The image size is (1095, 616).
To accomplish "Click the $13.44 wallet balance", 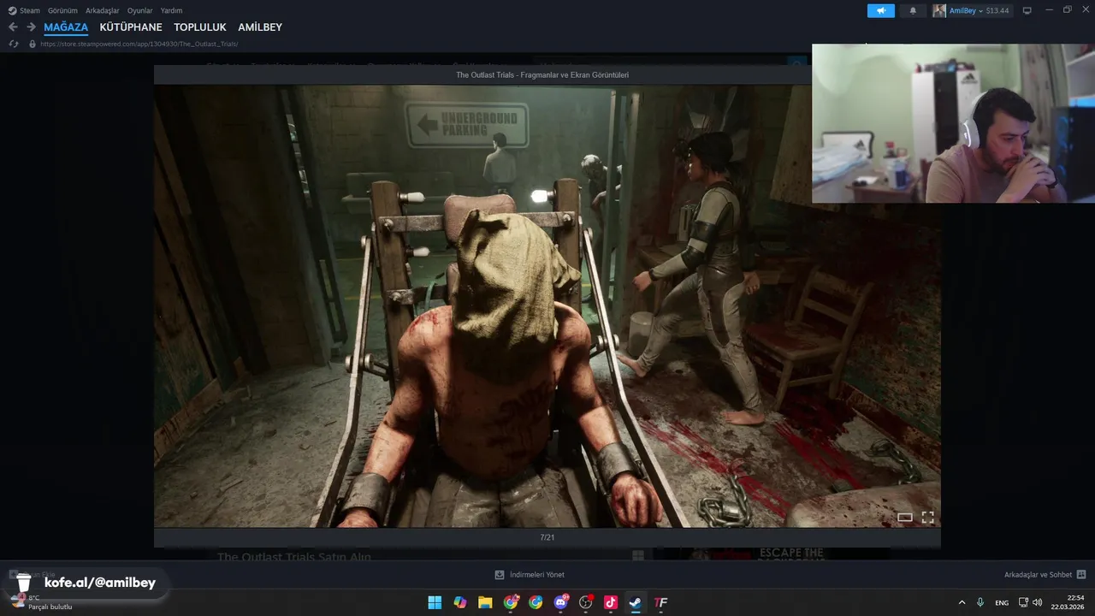I will pyautogui.click(x=997, y=10).
